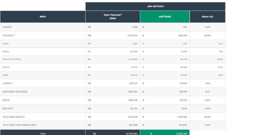Select the TELEVISÃO ABERTA row label
Image resolution: width=257 pixels, height=135 pixels.
click(14, 117)
